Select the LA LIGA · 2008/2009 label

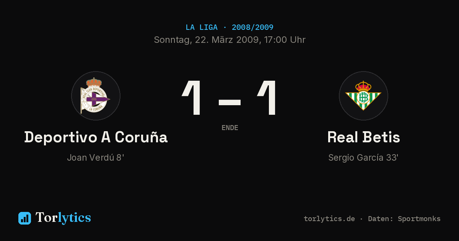click(229, 27)
